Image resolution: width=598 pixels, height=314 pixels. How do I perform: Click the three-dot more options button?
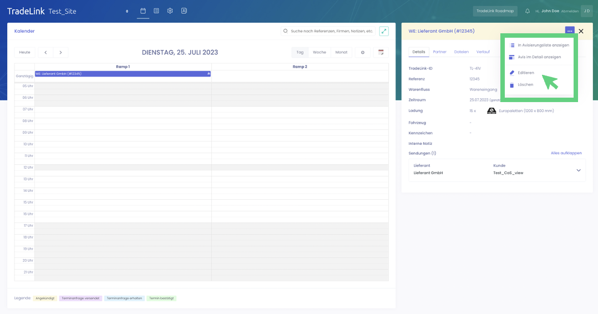[x=570, y=31]
